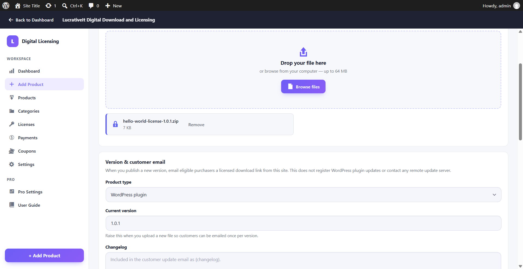Screen dimensions: 523x269
Task: Click the admin avatar icon
Action: pyautogui.click(x=516, y=6)
